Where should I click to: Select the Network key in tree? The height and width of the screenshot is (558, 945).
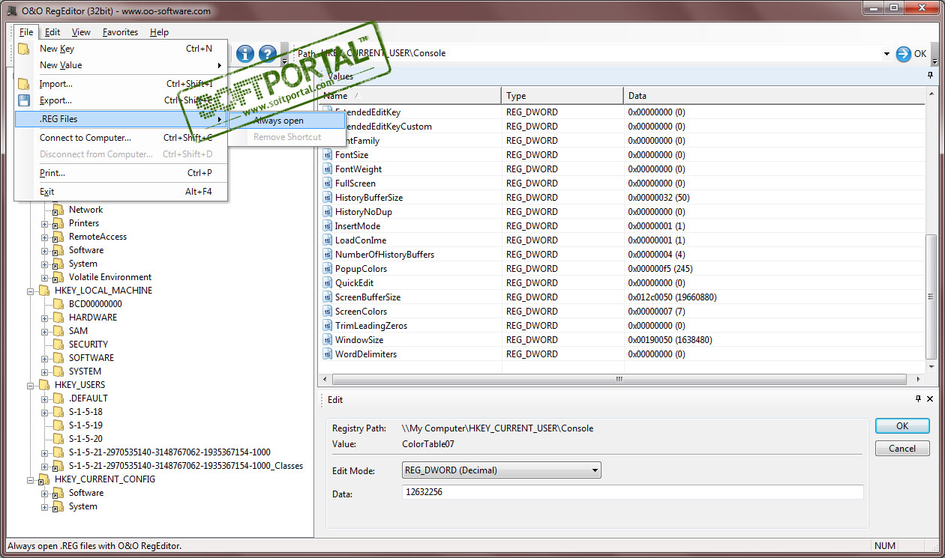(x=85, y=210)
